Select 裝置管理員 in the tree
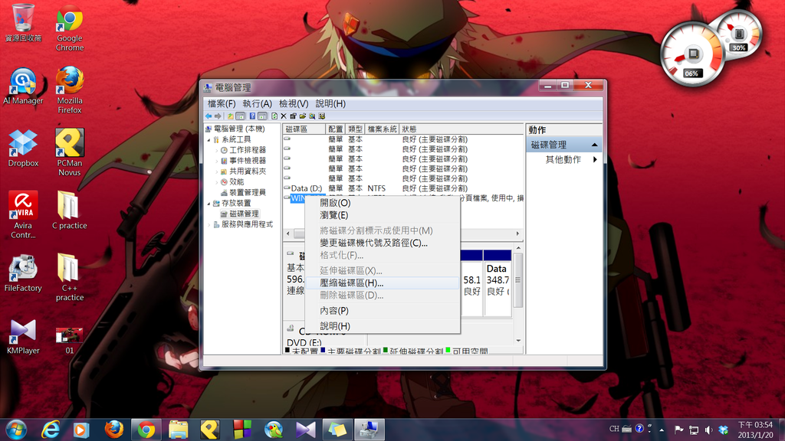785x441 pixels. [x=243, y=192]
